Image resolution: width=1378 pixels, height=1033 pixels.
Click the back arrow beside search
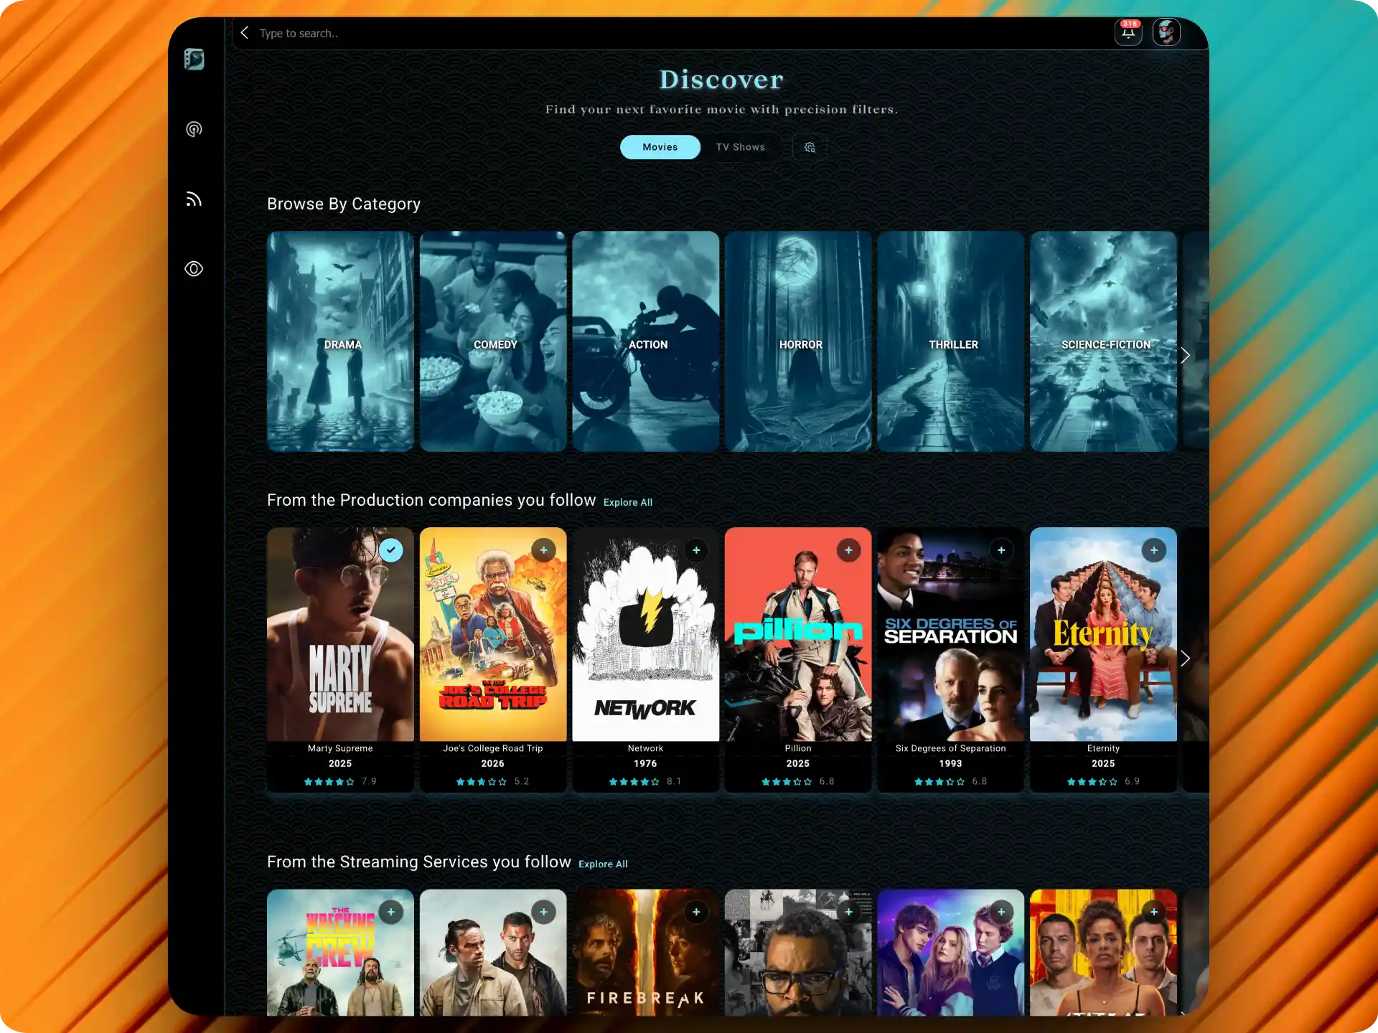click(245, 33)
